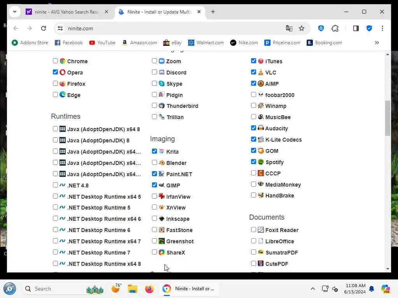Bookmark this page with the star icon
Viewport: 398px width, 298px height.
coord(302,28)
